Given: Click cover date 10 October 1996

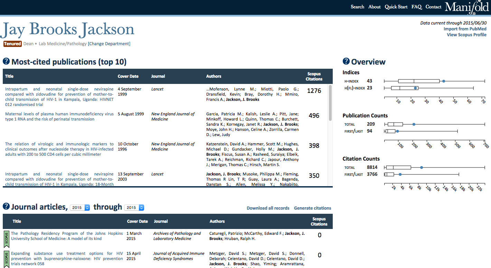Looking at the screenshot, I should pyautogui.click(x=128, y=146).
